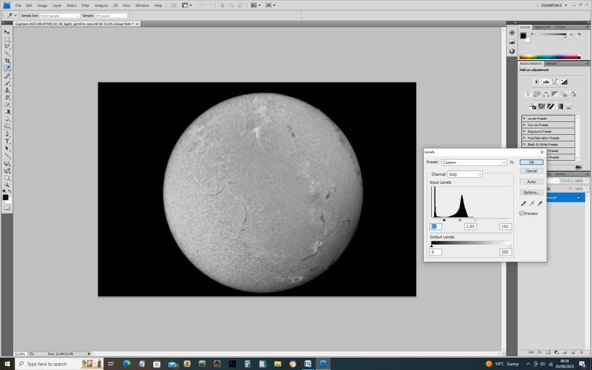Viewport: 592px width, 370px height.
Task: Open the Filter menu
Action: coord(86,6)
